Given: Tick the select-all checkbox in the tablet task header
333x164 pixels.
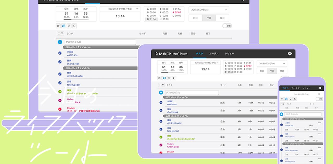Looking at the screenshot, I should (x=160, y=85).
